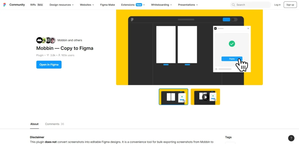Play the video preview thumbnail

(205, 97)
